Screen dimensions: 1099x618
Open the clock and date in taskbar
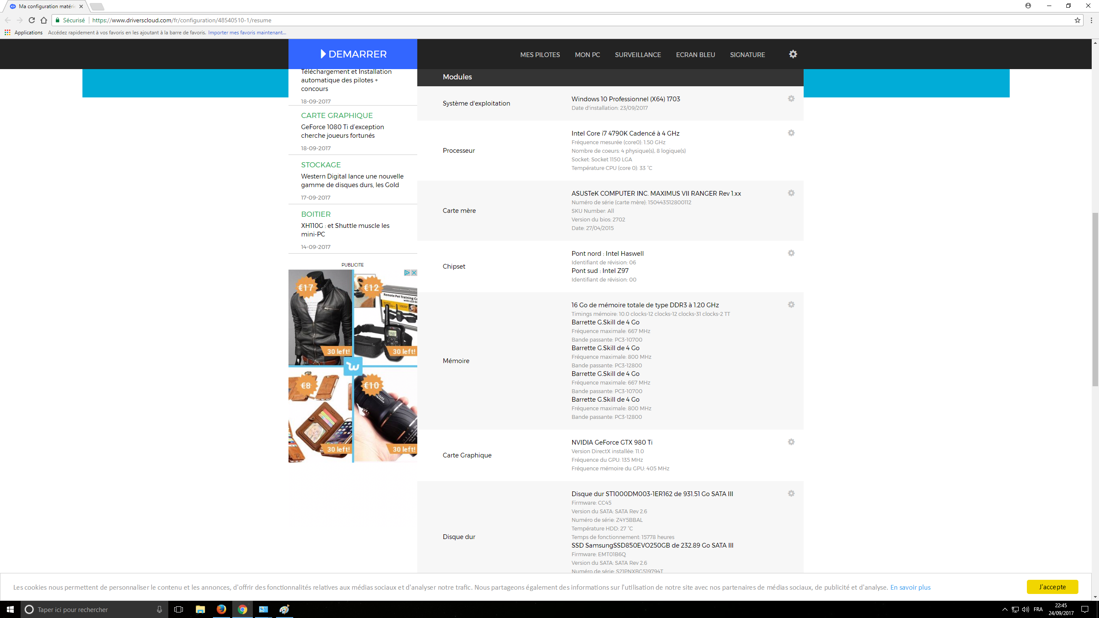pos(1061,609)
